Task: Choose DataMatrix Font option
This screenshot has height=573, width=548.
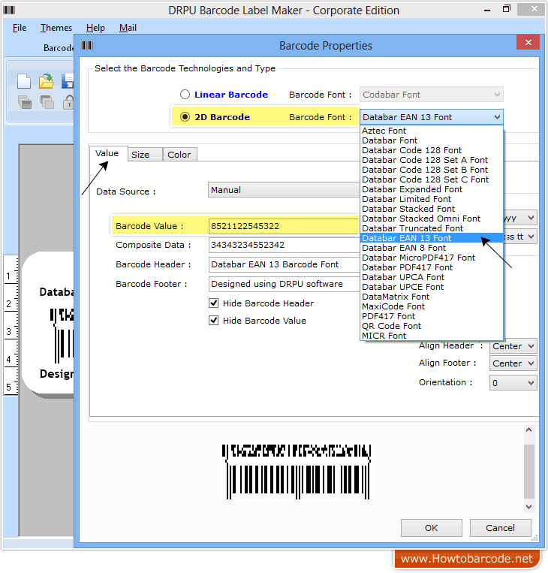Action: 432,297
